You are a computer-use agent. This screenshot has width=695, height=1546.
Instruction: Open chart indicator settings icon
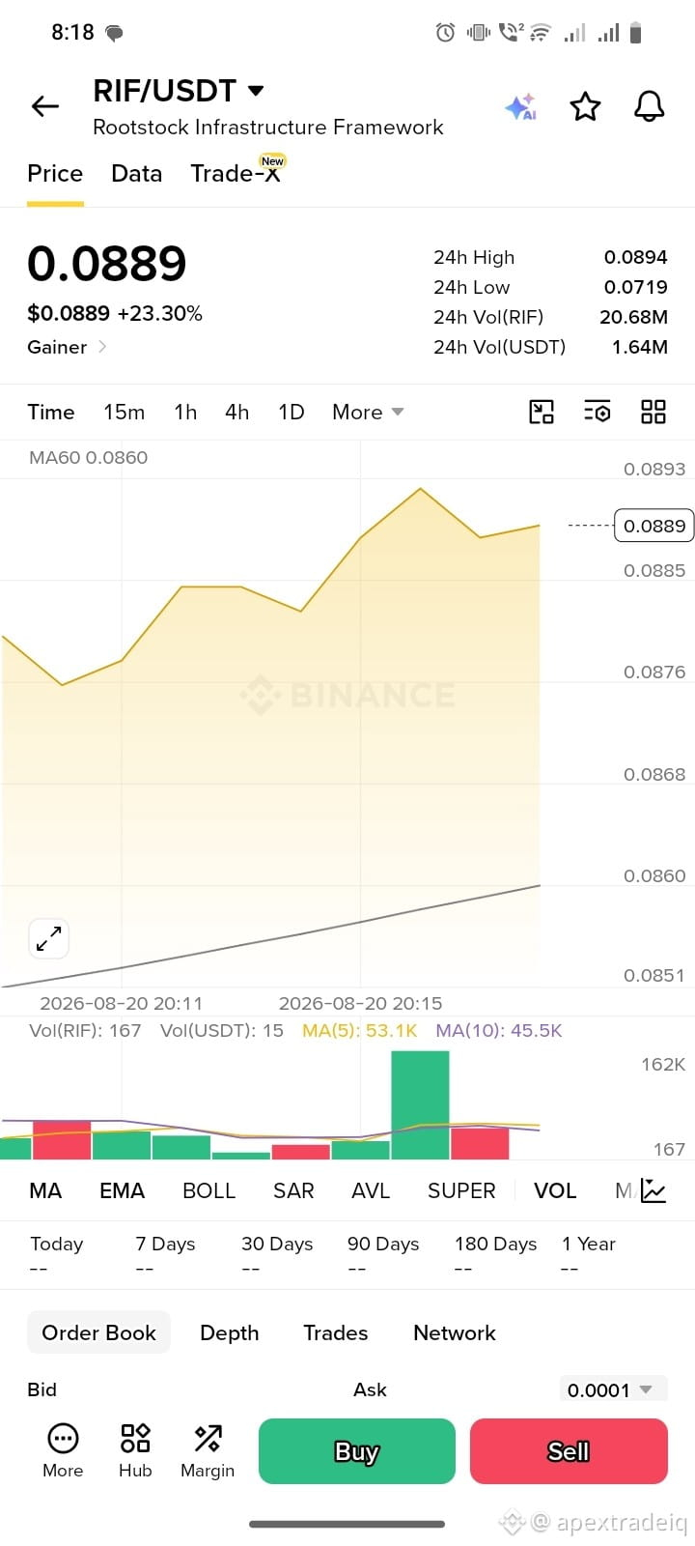[598, 413]
